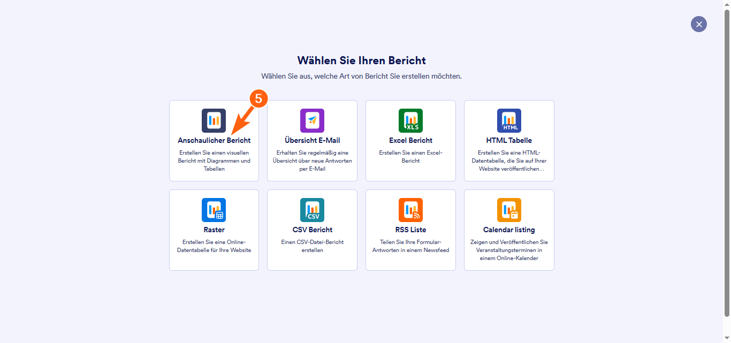The image size is (731, 343).
Task: Click the page vertical scrollbar thumb
Action: pos(727,162)
